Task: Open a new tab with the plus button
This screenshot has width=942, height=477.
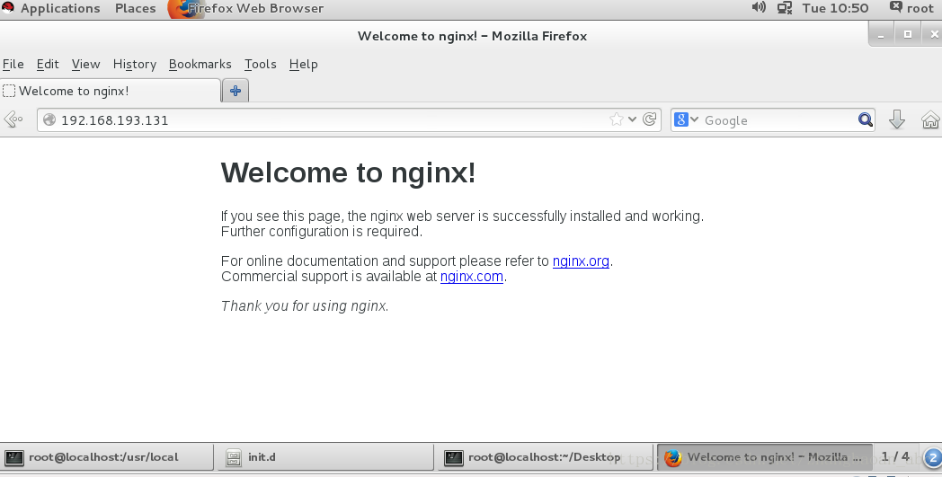Action: [235, 91]
